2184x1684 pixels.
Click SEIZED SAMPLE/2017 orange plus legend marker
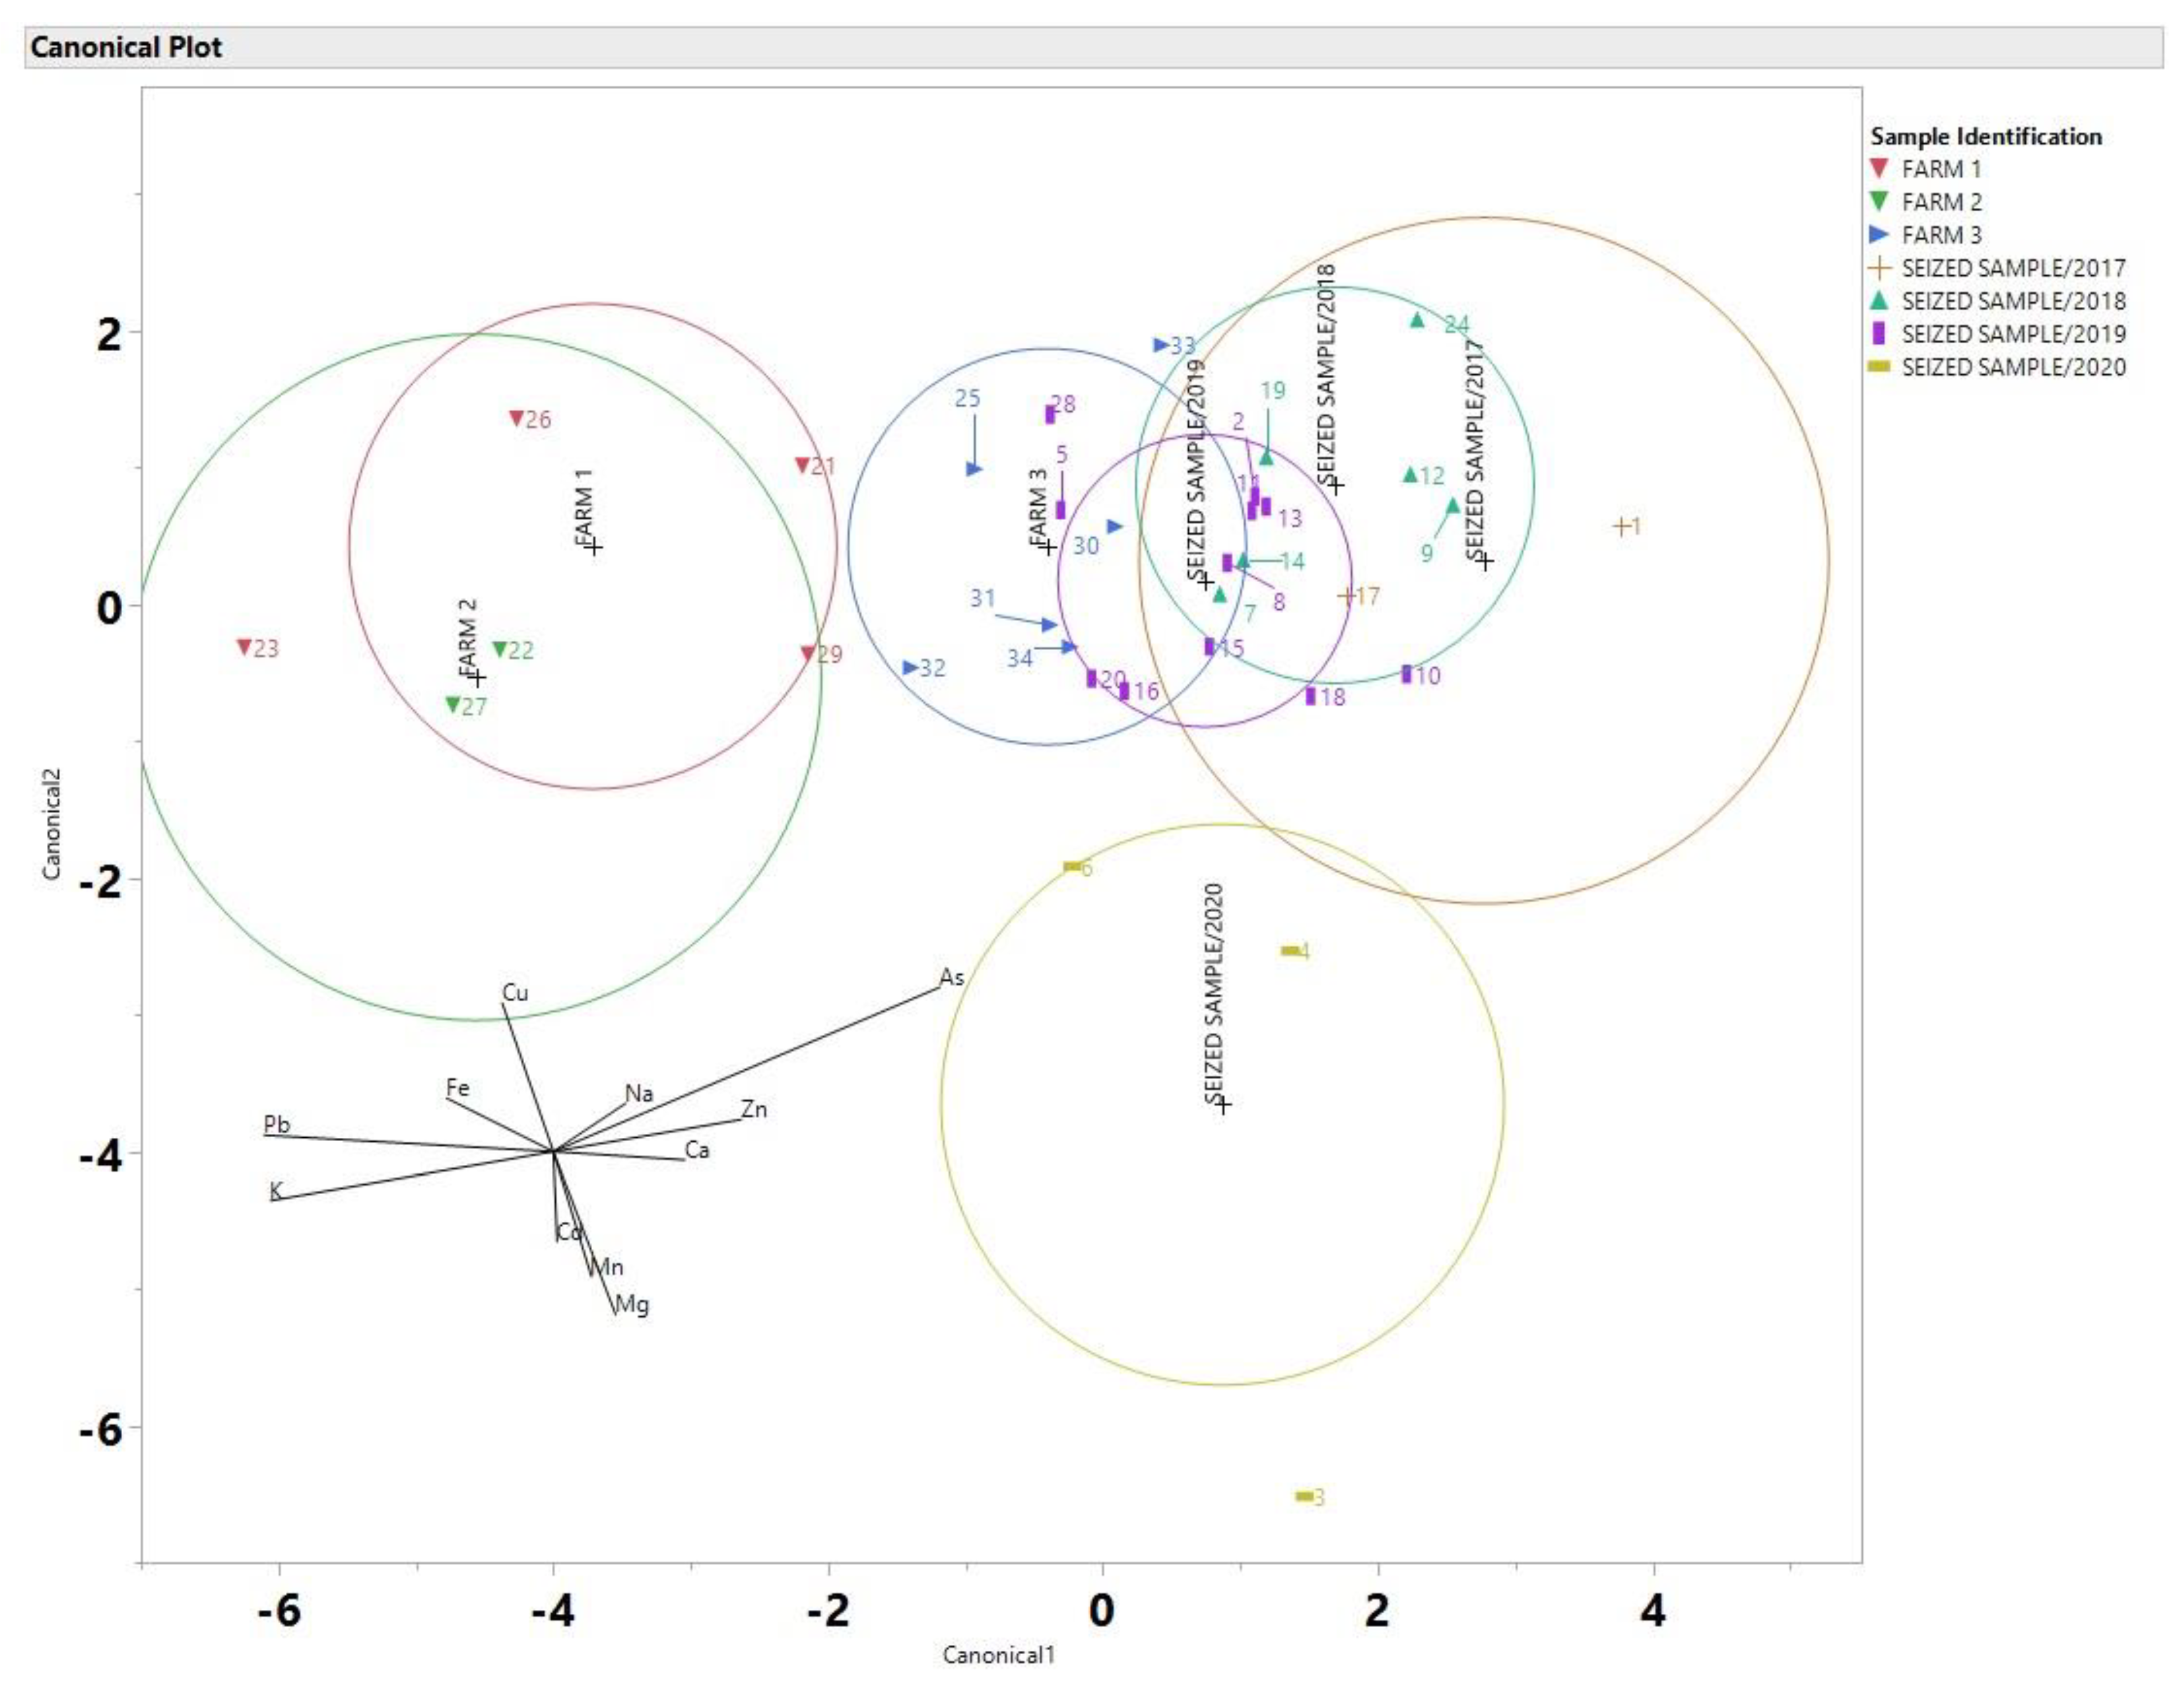[x=1880, y=268]
